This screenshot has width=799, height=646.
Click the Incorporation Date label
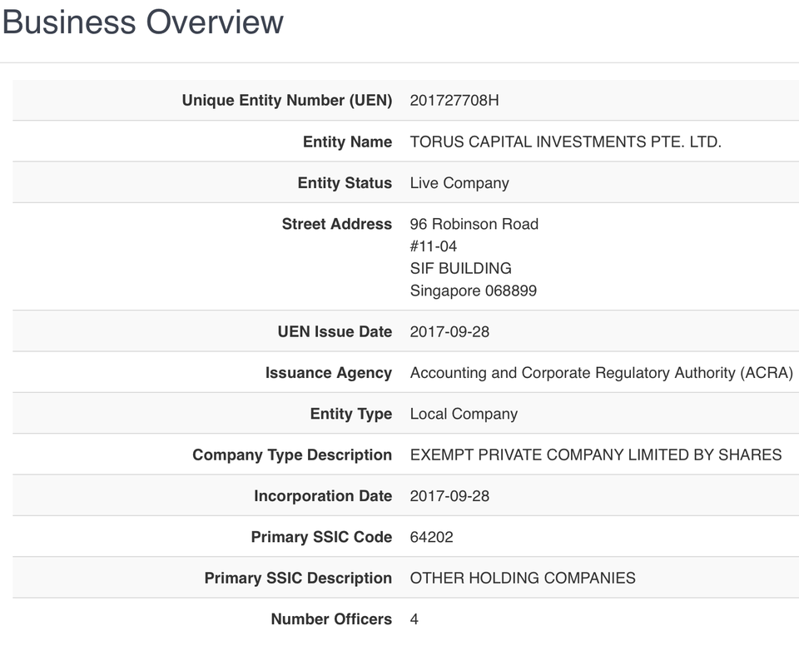point(323,496)
